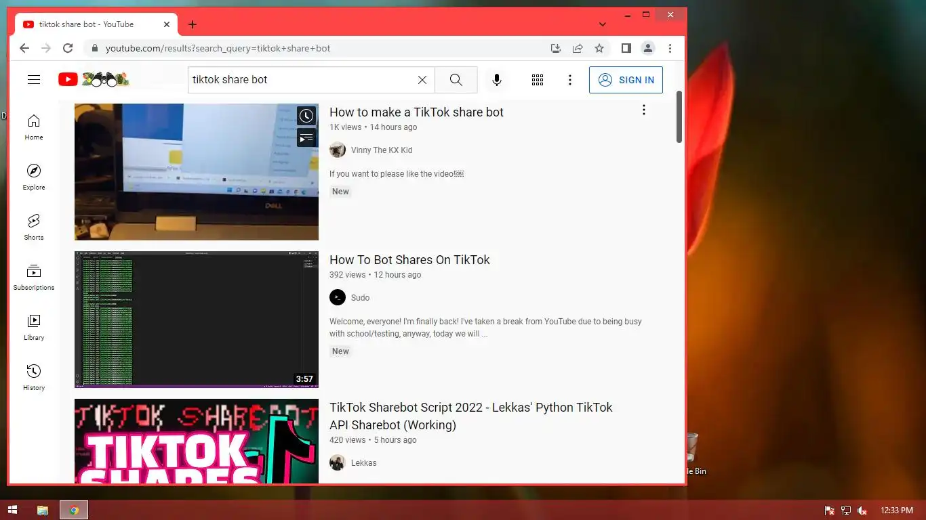Open Library in sidebar
926x520 pixels.
[34, 328]
